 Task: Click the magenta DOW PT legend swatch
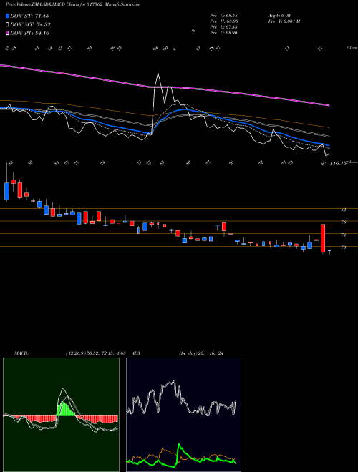pos(8,33)
